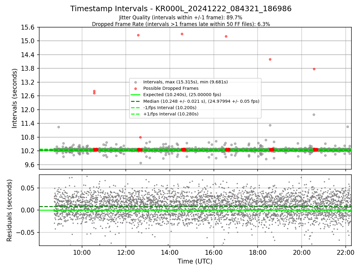Click the 'Intervals (seconds)' y-axis label
Image resolution: width=362 pixels, height=272 pixels.
coord(14,98)
